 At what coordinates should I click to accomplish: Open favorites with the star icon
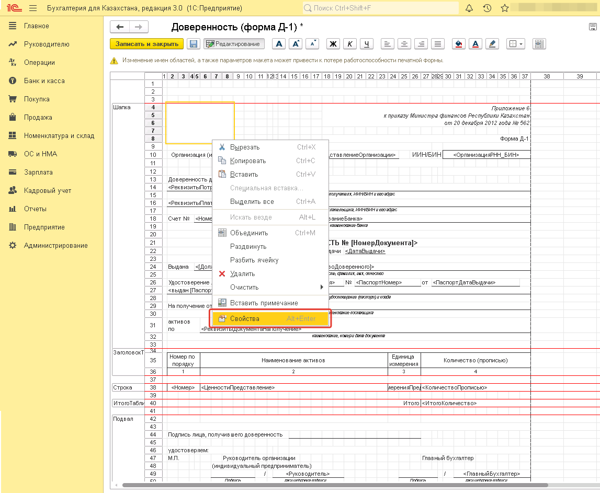(x=505, y=8)
